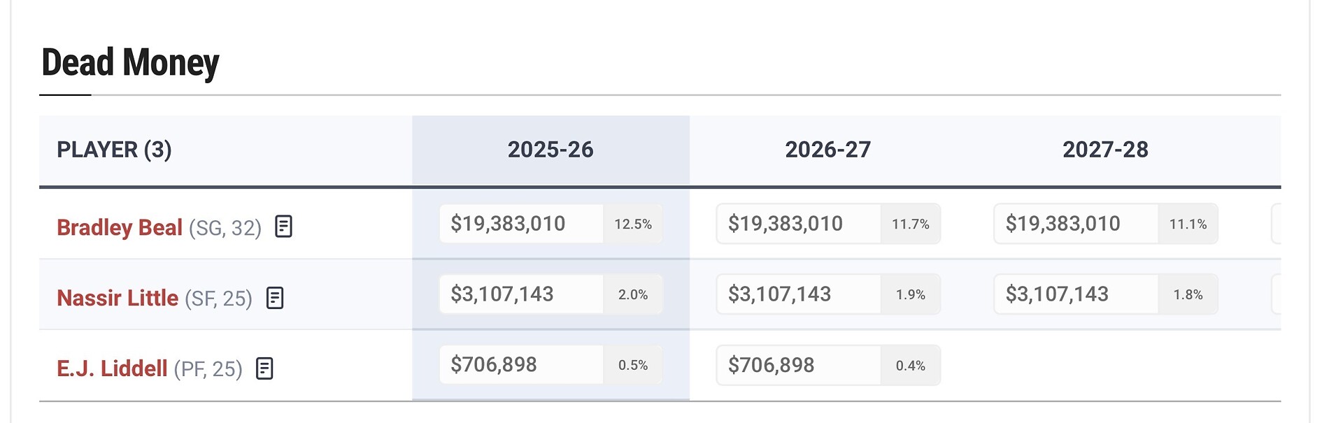Sort by the 2027-28 column header
The width and height of the screenshot is (1343, 423).
coord(1105,150)
